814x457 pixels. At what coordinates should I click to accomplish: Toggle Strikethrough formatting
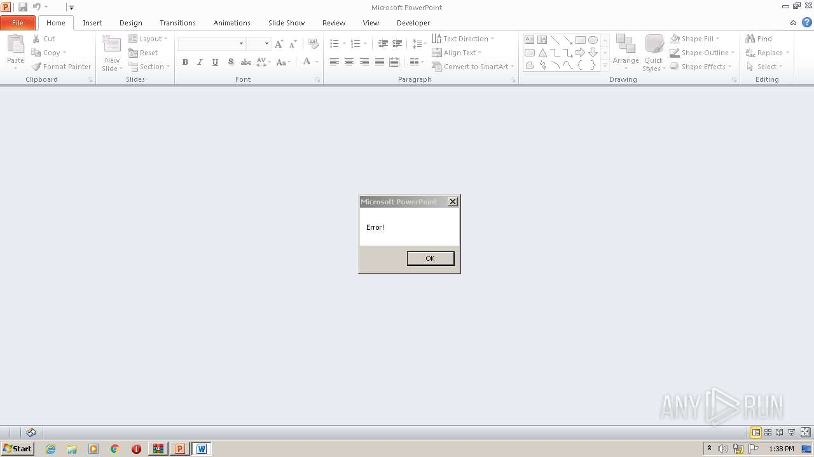[x=245, y=62]
